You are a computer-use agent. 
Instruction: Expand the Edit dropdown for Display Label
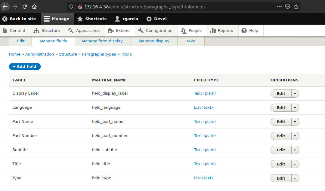[295, 93]
